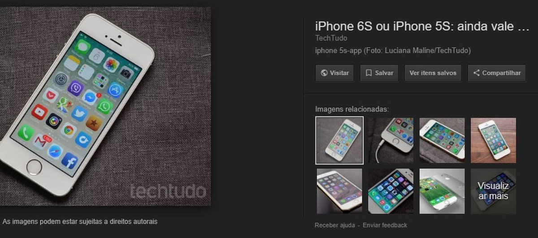Click the copyright notice text below the image
The width and height of the screenshot is (538, 238).
80,221
